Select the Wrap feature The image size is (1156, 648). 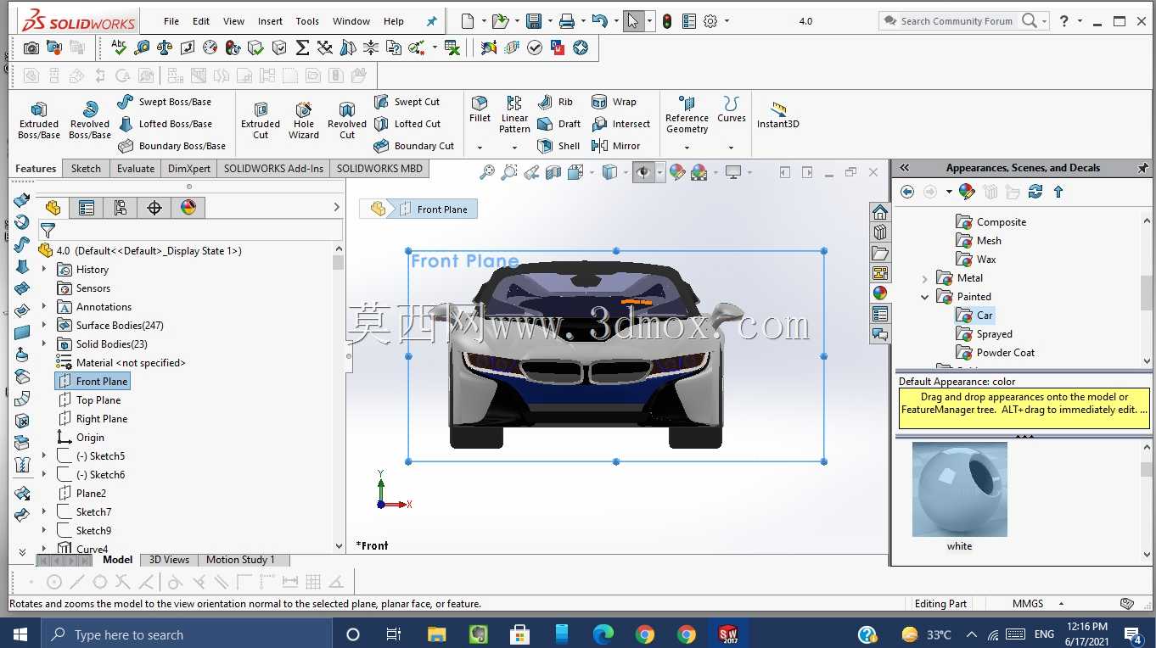coord(614,102)
